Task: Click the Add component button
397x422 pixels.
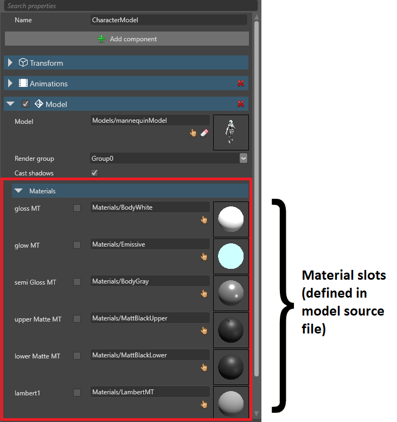Action: click(127, 39)
